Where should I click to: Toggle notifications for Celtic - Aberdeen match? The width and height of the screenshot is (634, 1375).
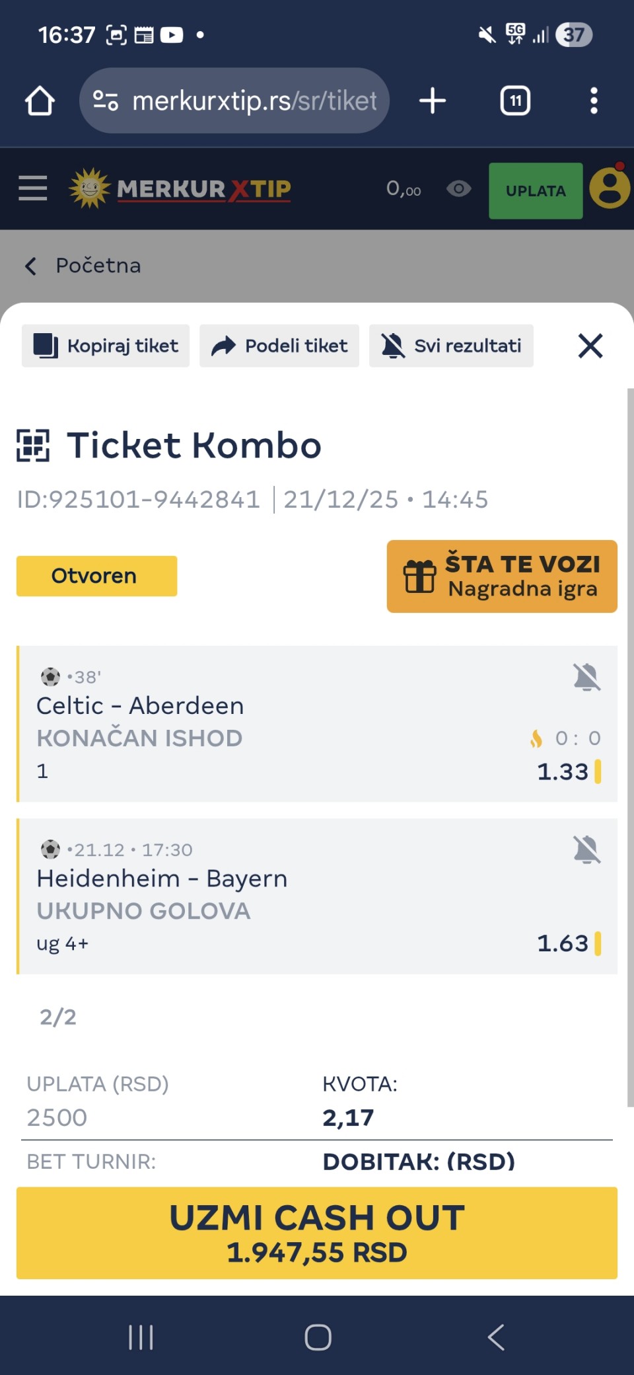coord(586,678)
